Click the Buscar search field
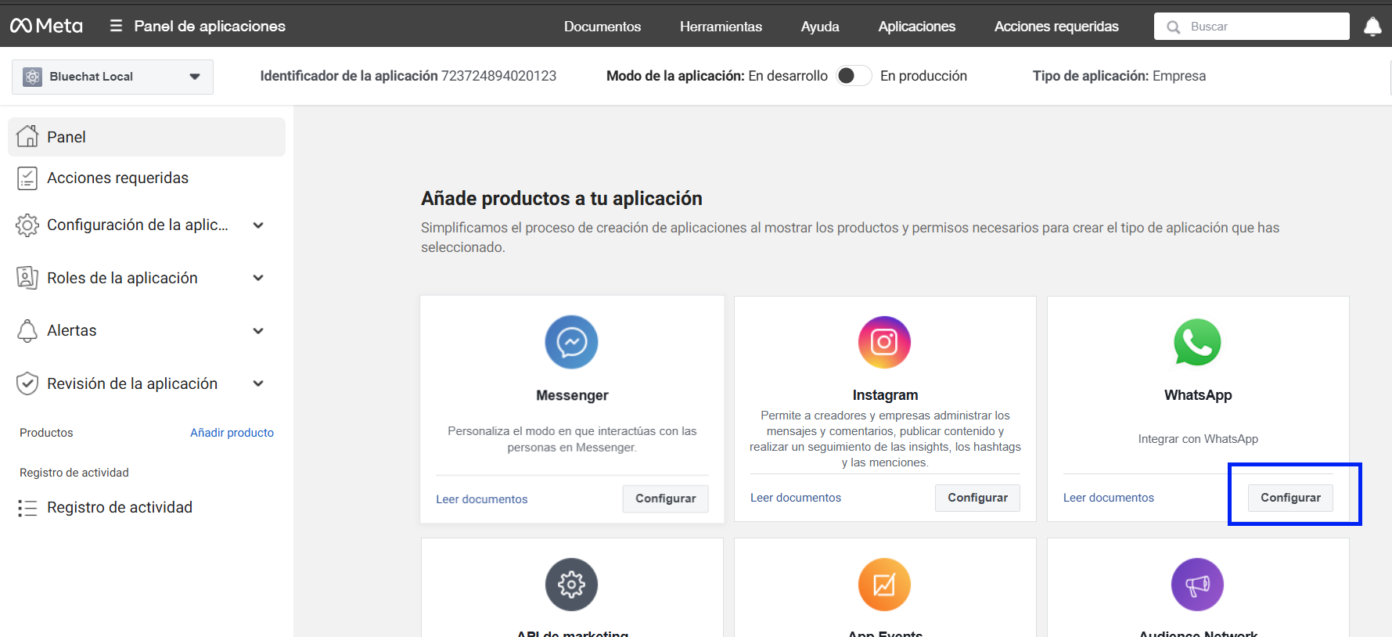The height and width of the screenshot is (637, 1392). (1260, 27)
